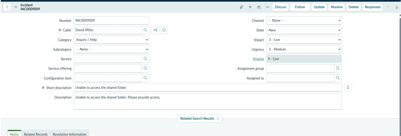Viewport: 401px width, 136px height.
Task: Open the Priority label link
Action: pyautogui.click(x=259, y=59)
